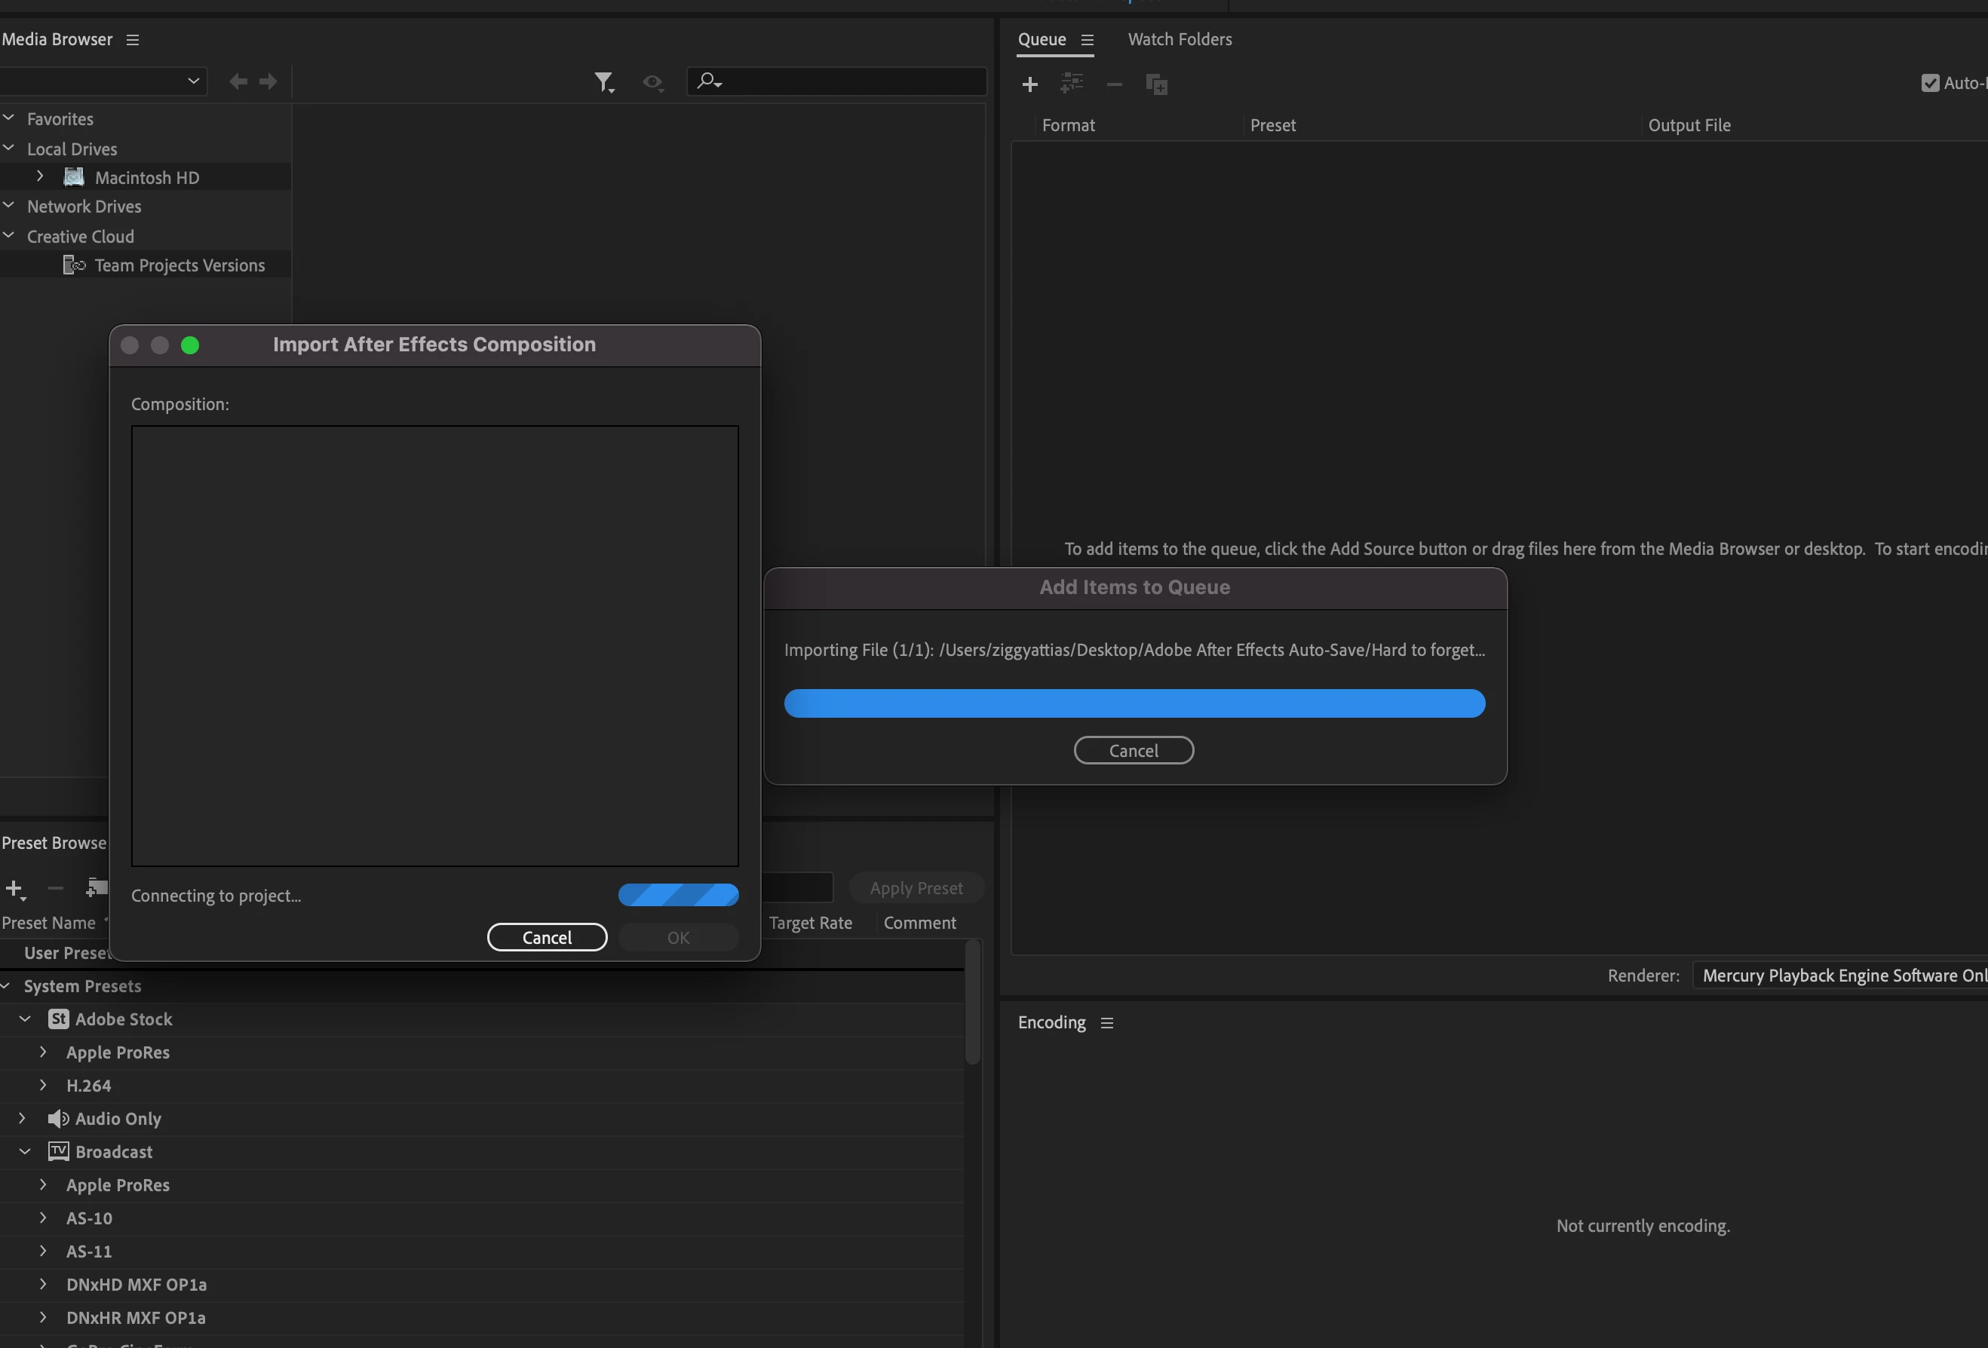The height and width of the screenshot is (1348, 1988).
Task: Toggle the Auto-Encode checkbox
Action: (1930, 83)
